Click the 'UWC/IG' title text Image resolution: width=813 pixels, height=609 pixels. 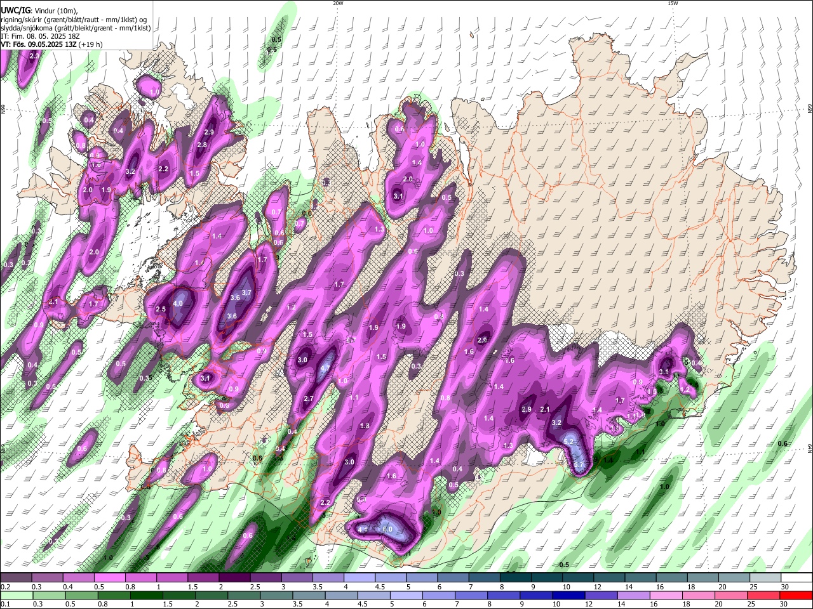(15, 11)
